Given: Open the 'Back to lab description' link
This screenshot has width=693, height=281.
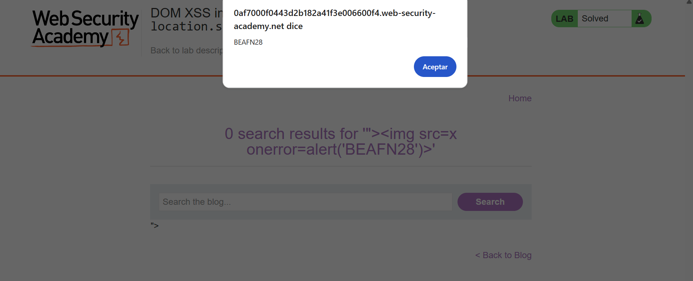Looking at the screenshot, I should [x=186, y=50].
